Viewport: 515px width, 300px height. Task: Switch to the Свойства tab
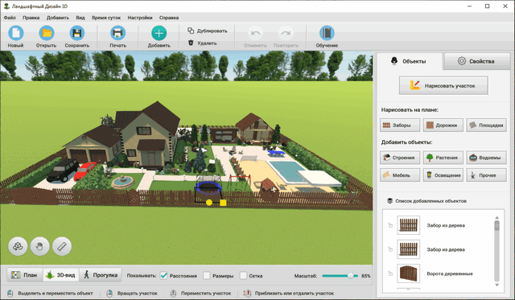point(476,61)
